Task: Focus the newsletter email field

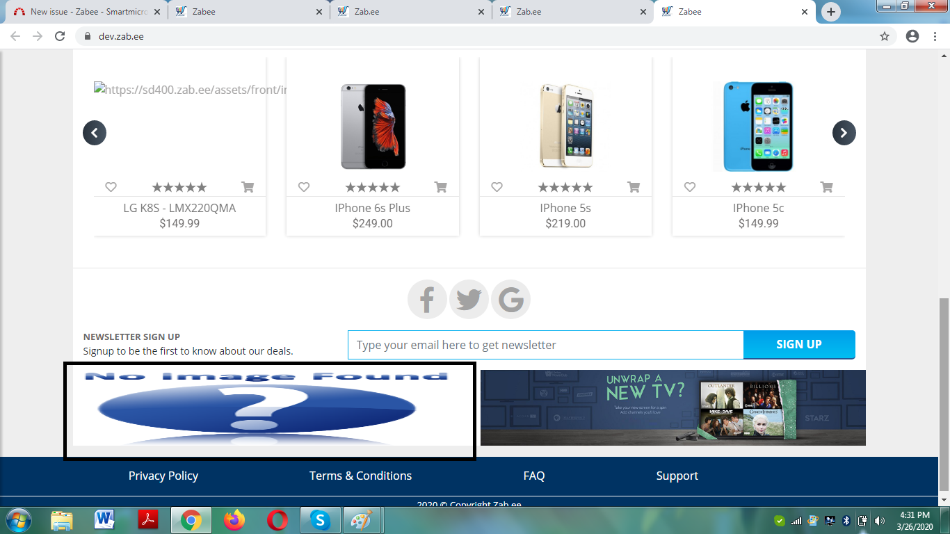Action: pyautogui.click(x=546, y=345)
